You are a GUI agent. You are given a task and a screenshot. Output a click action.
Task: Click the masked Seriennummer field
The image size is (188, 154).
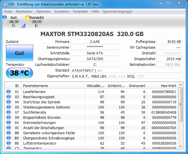click(95, 47)
